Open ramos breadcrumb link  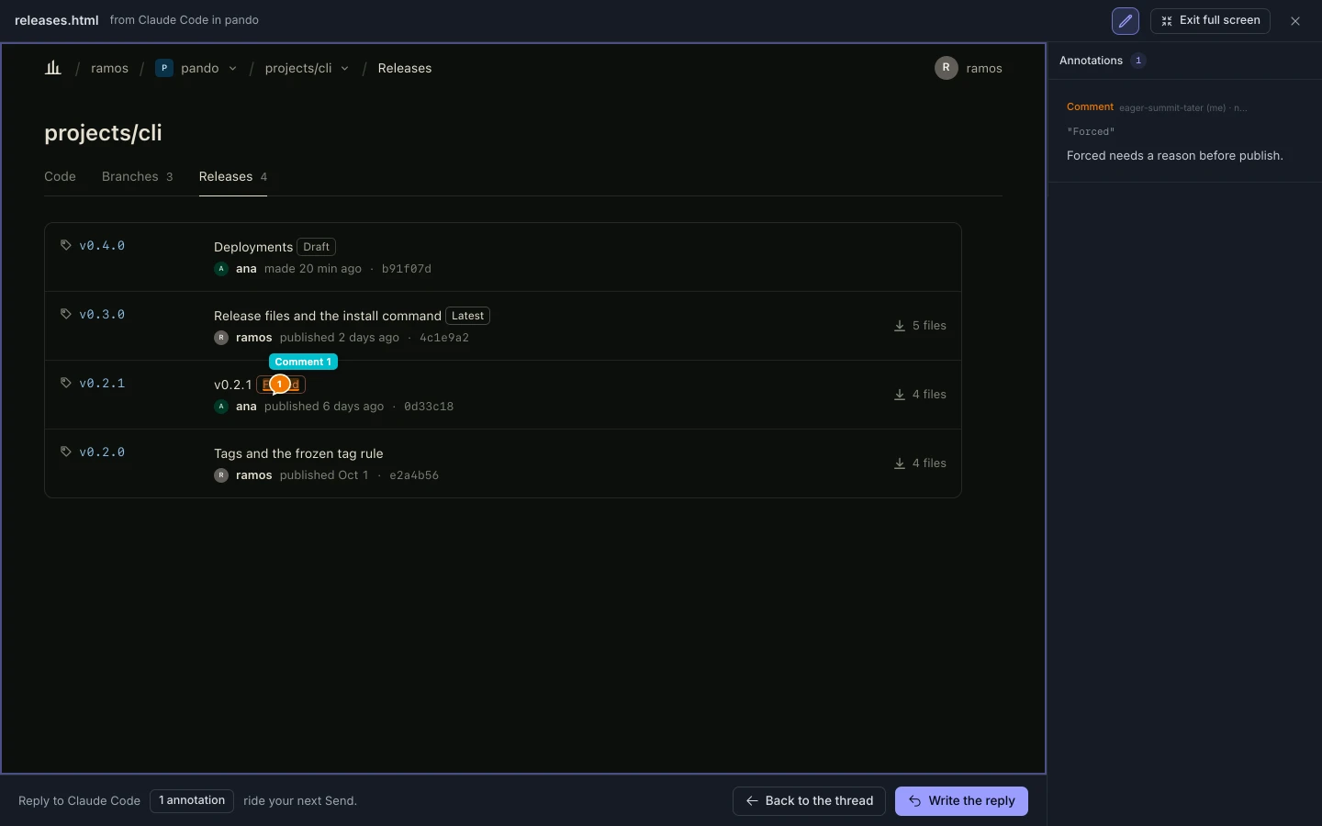click(x=109, y=68)
